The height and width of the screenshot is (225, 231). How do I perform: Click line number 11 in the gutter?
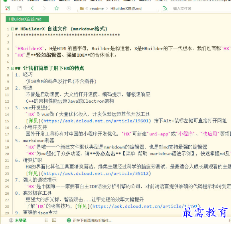click(x=7, y=95)
